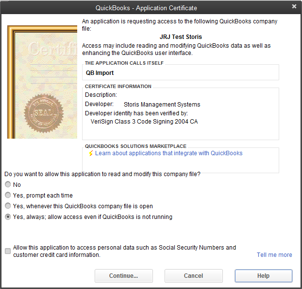Close the Application Certificate dialog with X

pyautogui.click(x=294, y=7)
